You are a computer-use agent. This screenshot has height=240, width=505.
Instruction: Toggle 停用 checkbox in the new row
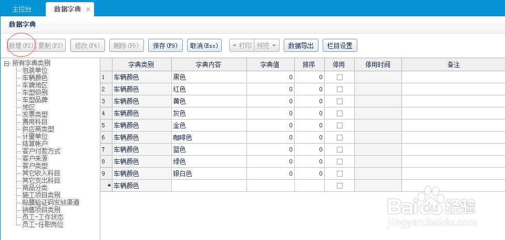click(x=339, y=186)
